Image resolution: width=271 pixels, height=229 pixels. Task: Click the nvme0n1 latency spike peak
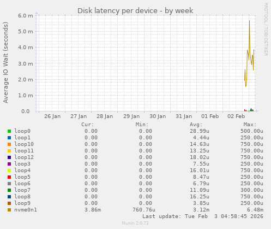pyautogui.click(x=249, y=21)
